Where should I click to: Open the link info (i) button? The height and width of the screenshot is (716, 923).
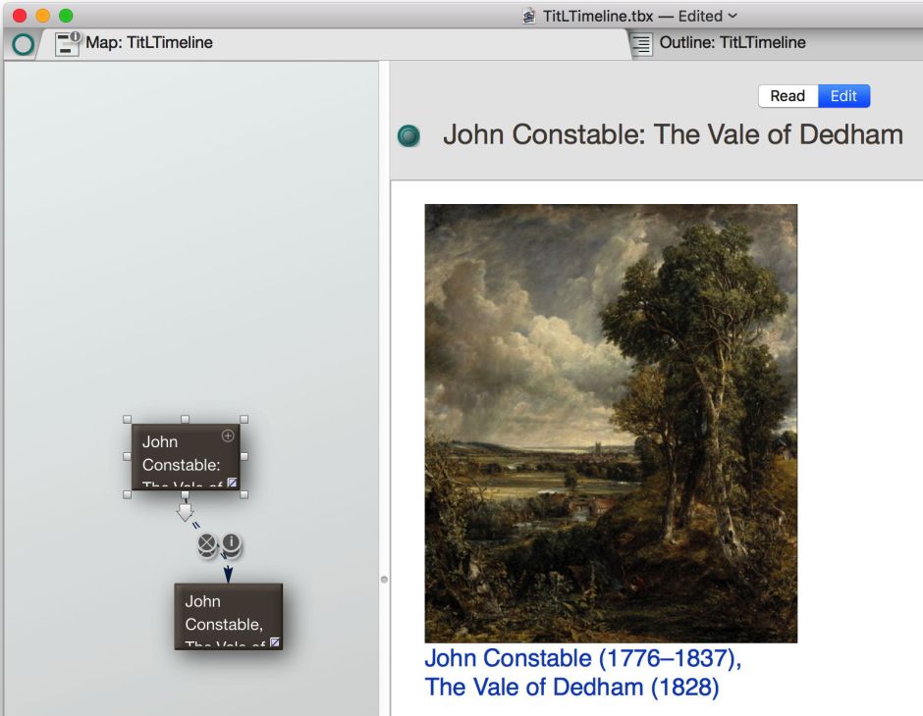point(231,543)
